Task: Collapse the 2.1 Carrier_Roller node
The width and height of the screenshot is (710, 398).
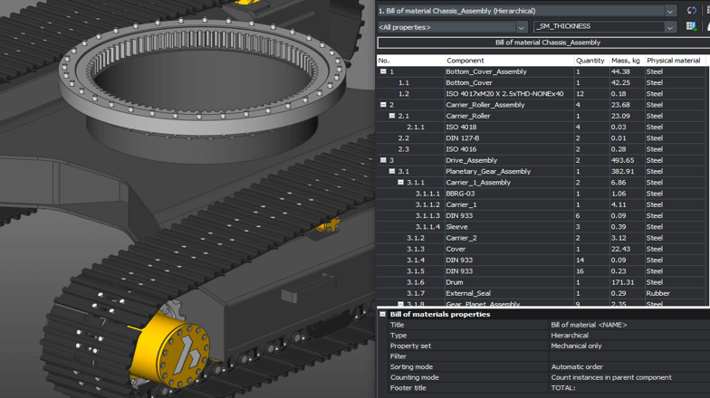Action: [392, 116]
